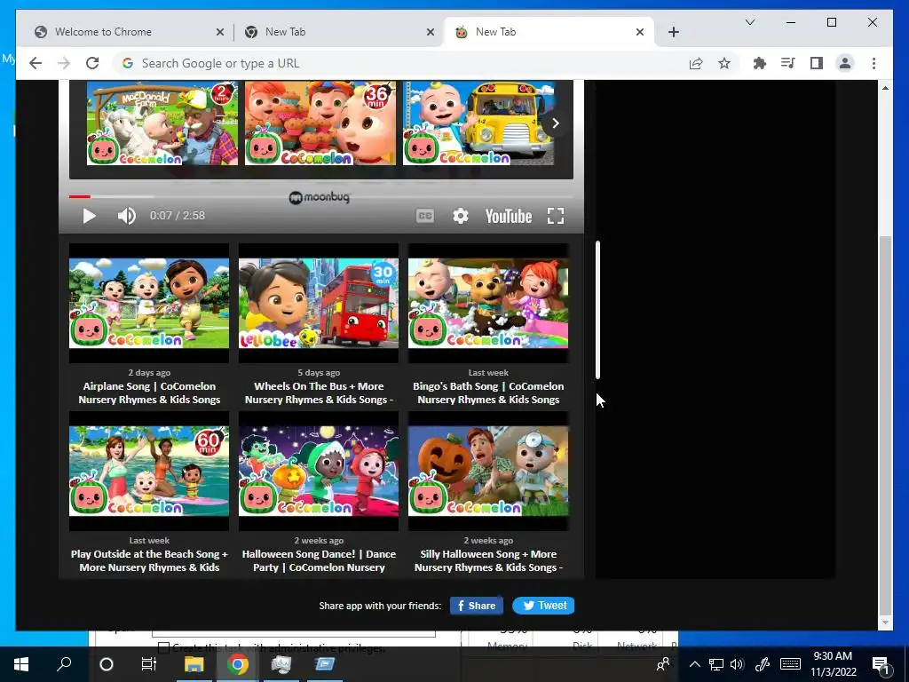Viewport: 909px width, 682px height.
Task: Open the MacDonald Farm 2 hours suggestion
Action: 162,123
